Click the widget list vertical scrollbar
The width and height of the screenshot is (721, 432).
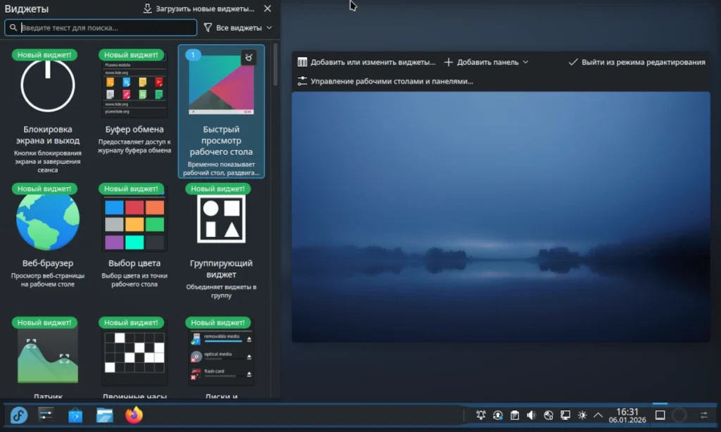coord(275,64)
